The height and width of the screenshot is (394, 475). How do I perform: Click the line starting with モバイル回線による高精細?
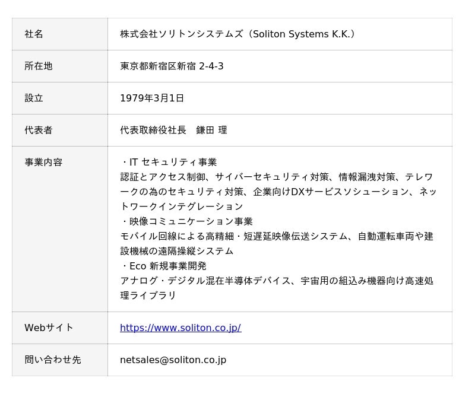(276, 236)
